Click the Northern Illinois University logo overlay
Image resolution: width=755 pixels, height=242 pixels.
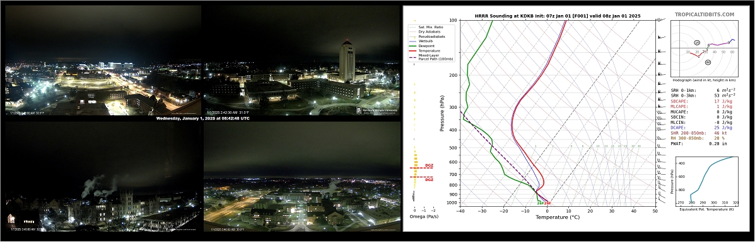coord(377,111)
